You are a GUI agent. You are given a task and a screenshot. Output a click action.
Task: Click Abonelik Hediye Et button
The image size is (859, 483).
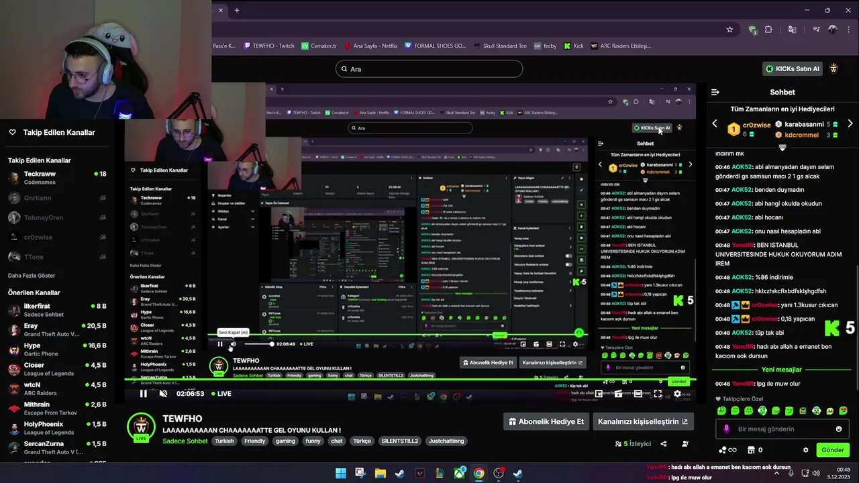pos(546,421)
